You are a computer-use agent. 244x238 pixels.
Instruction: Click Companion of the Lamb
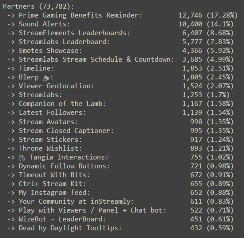[x=62, y=104]
